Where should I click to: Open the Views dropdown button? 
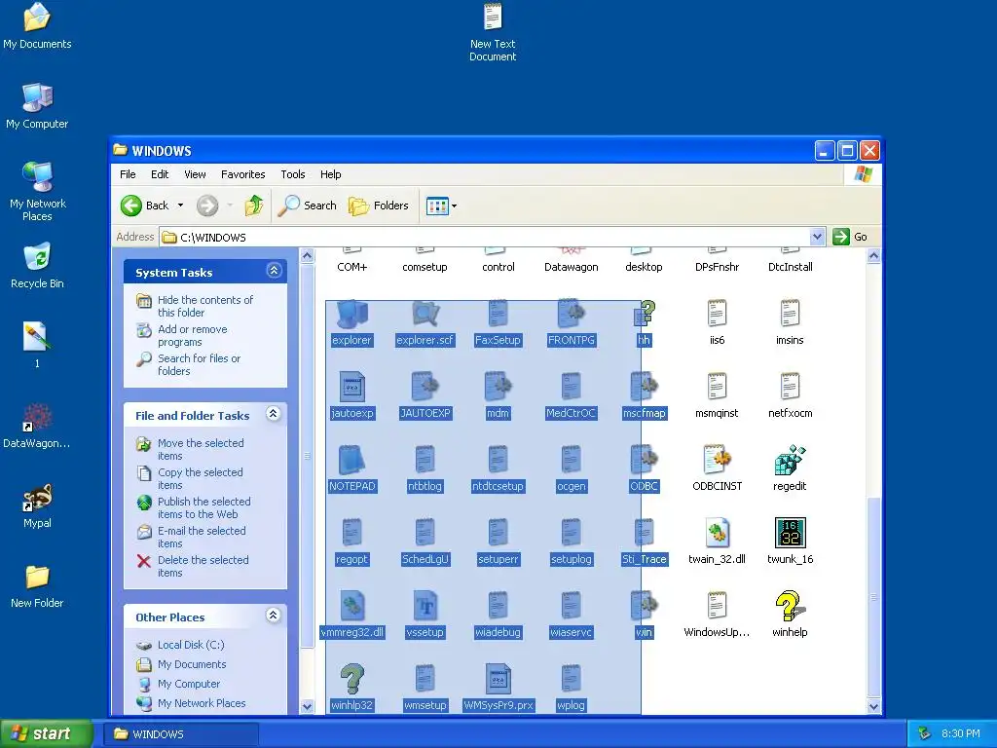(441, 206)
